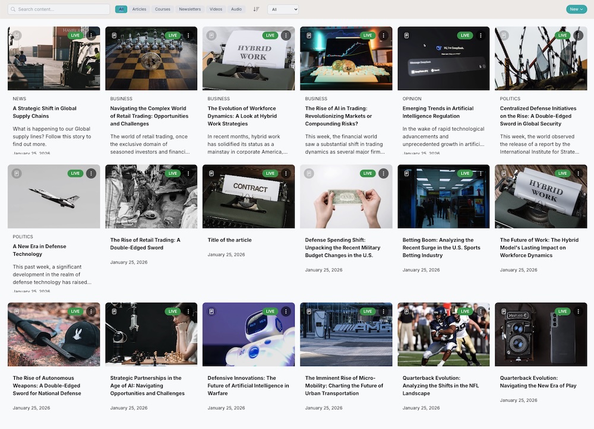Click the document icon on the Defense Technology card
Image resolution: width=594 pixels, height=429 pixels.
coord(17,173)
